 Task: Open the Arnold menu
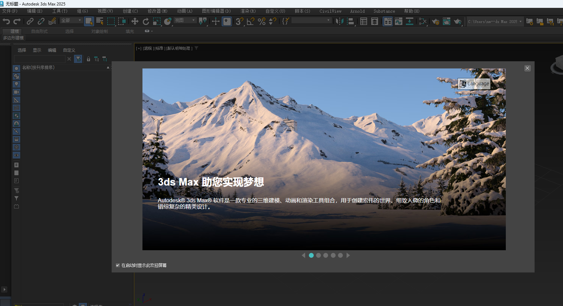pyautogui.click(x=357, y=11)
